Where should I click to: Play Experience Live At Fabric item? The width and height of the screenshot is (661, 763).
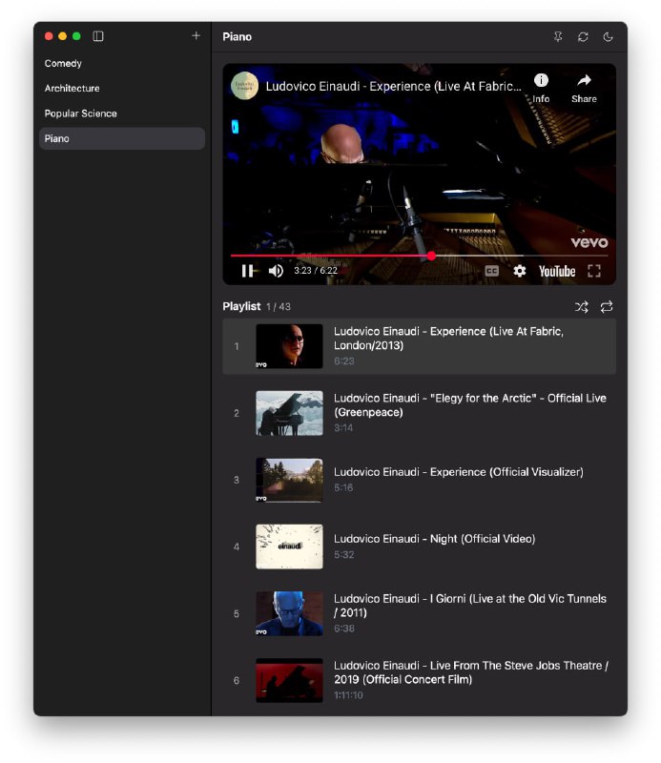click(x=419, y=346)
